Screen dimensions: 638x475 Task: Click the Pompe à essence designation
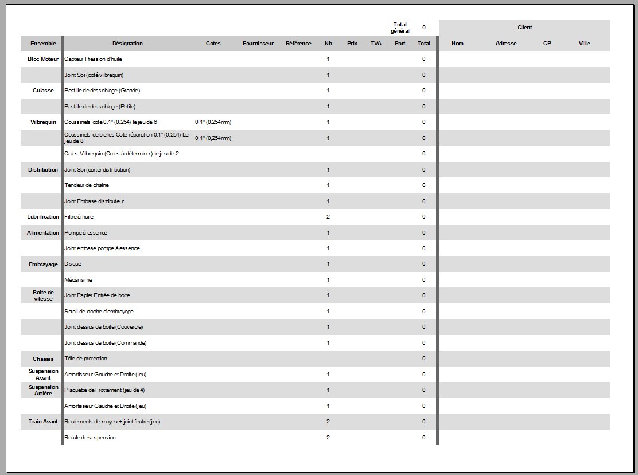[86, 232]
